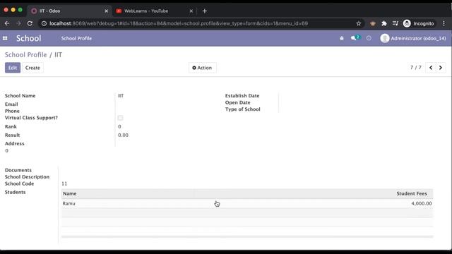Go to School Profile breadcrumb link
Image resolution: width=452 pixels, height=254 pixels.
tap(25, 55)
